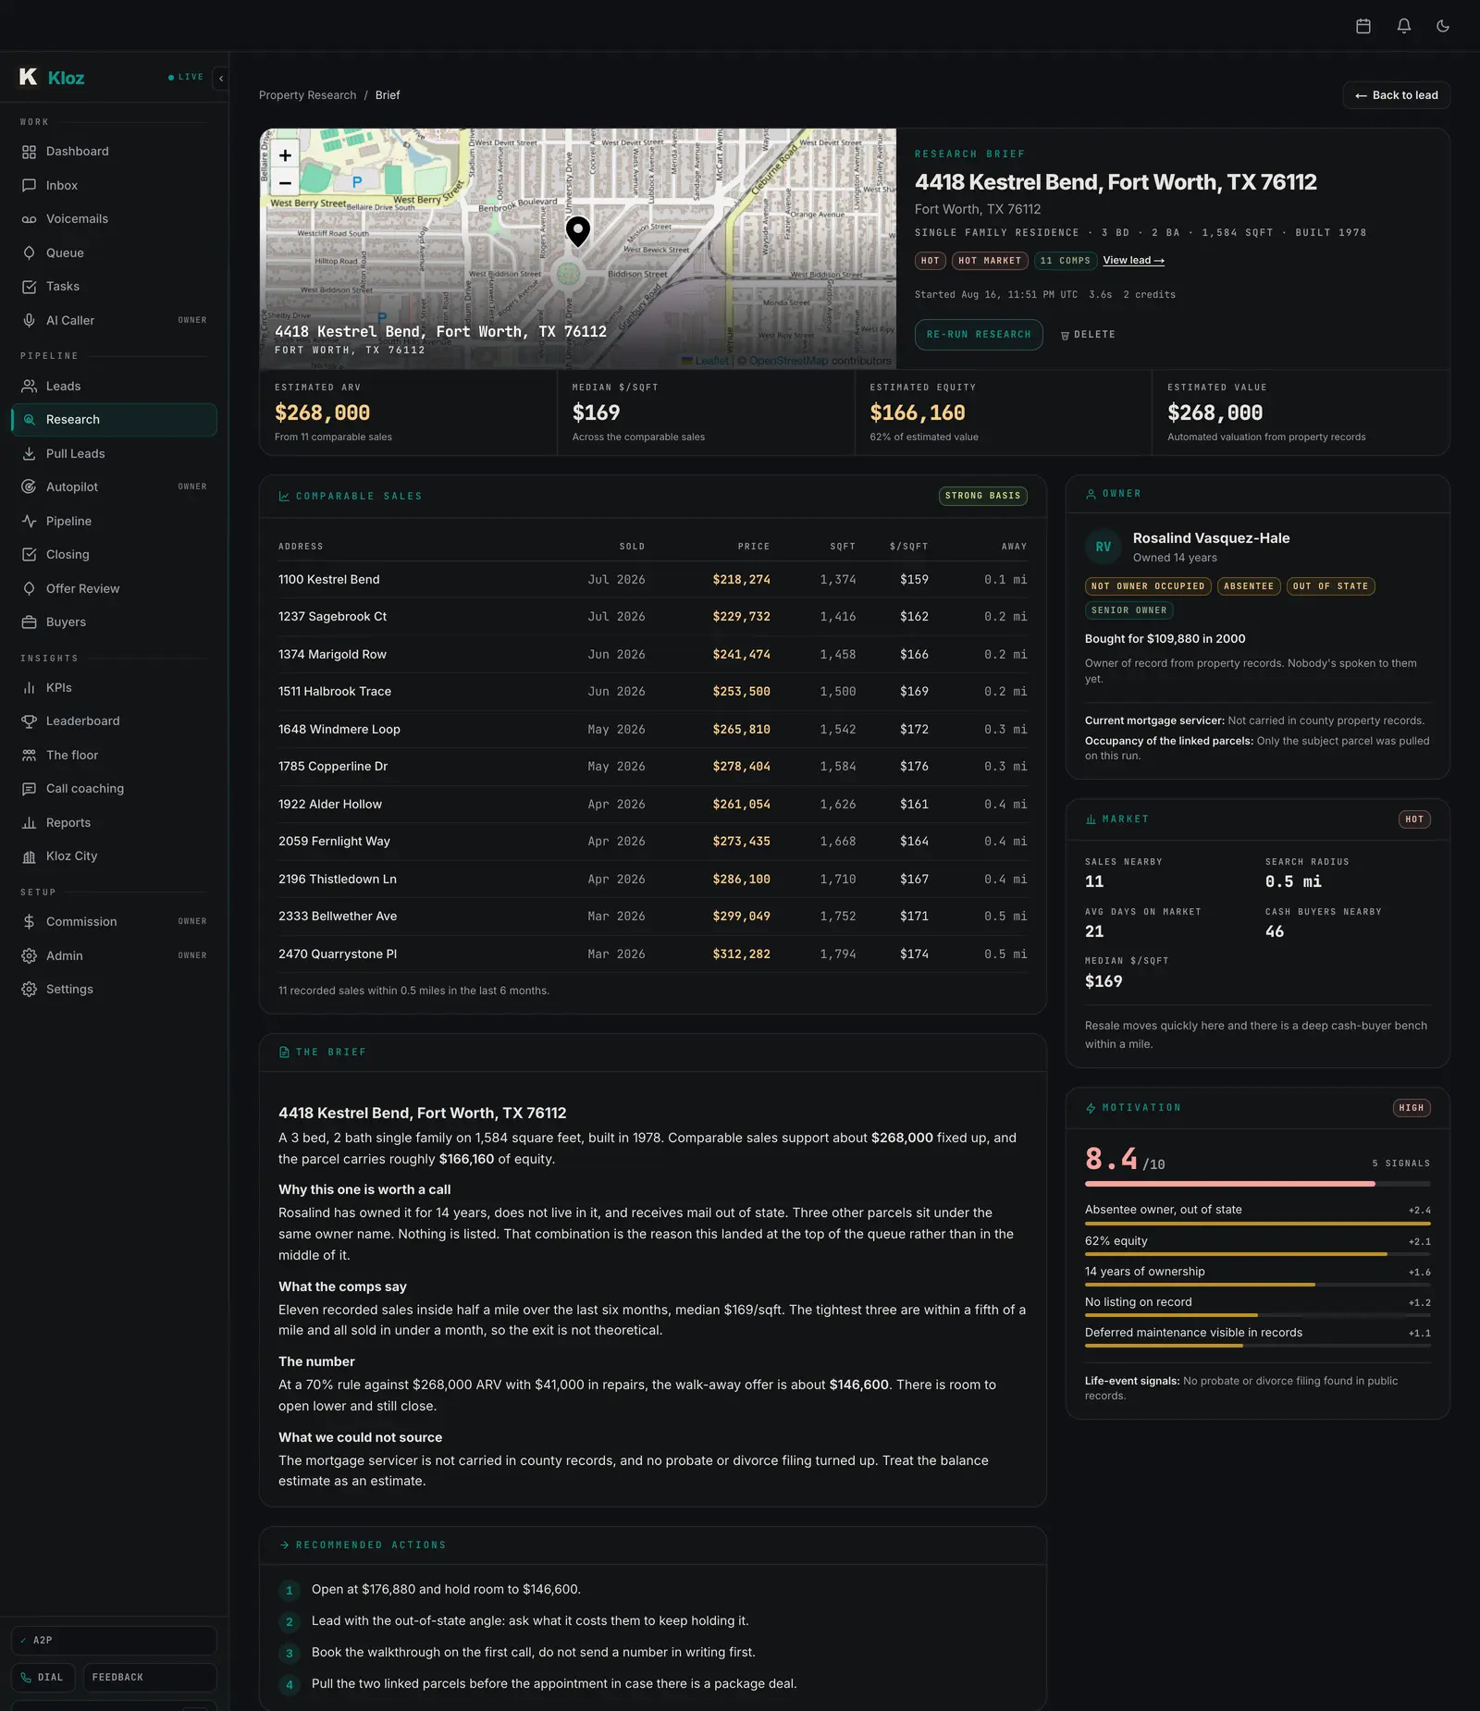1480x1711 pixels.
Task: Click the Kloz logo
Action: [x=52, y=78]
